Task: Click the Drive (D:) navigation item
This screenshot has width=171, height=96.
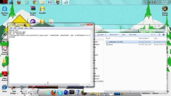Action: [x=96, y=79]
